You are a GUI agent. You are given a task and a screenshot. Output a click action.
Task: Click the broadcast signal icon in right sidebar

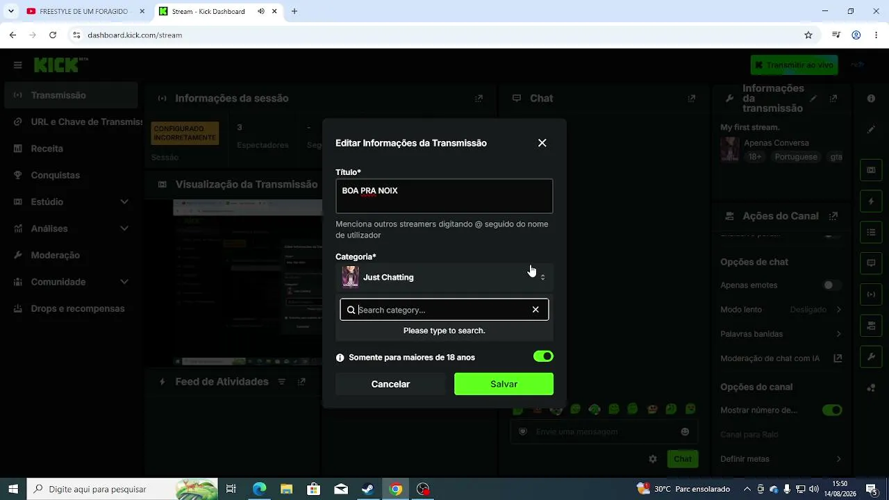click(x=871, y=294)
